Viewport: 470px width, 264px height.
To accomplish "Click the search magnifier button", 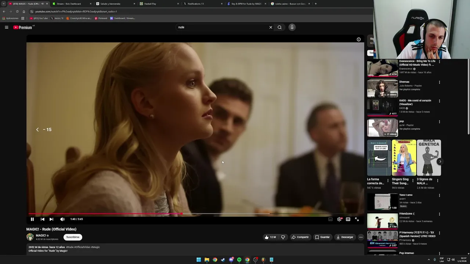I will (279, 27).
